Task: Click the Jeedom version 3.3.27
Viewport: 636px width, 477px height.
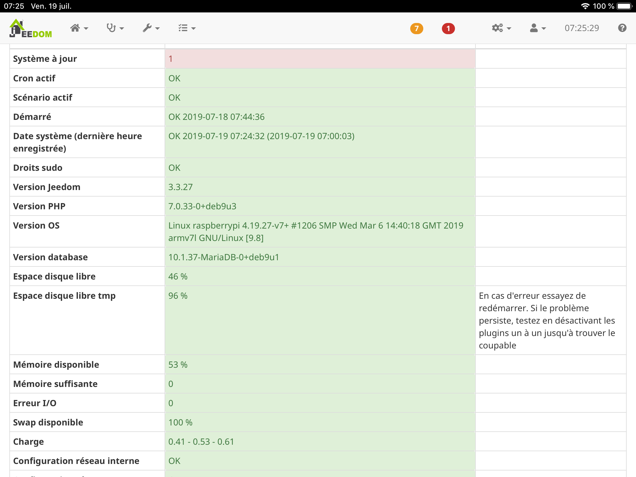Action: 180,187
